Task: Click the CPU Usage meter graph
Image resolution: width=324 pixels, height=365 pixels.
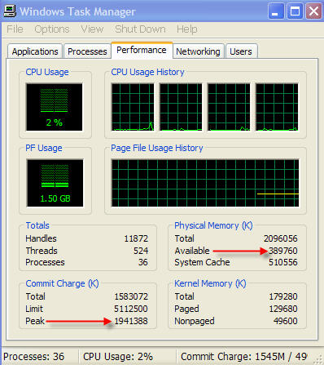Action: click(55, 107)
